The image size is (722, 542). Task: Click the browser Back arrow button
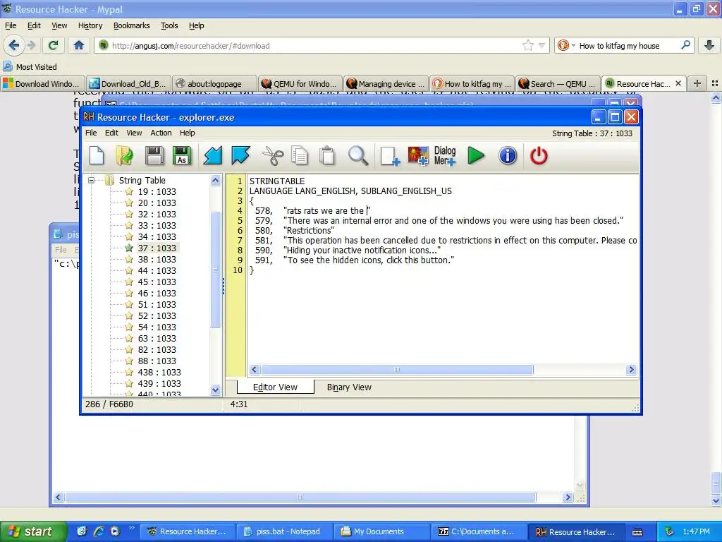14,45
